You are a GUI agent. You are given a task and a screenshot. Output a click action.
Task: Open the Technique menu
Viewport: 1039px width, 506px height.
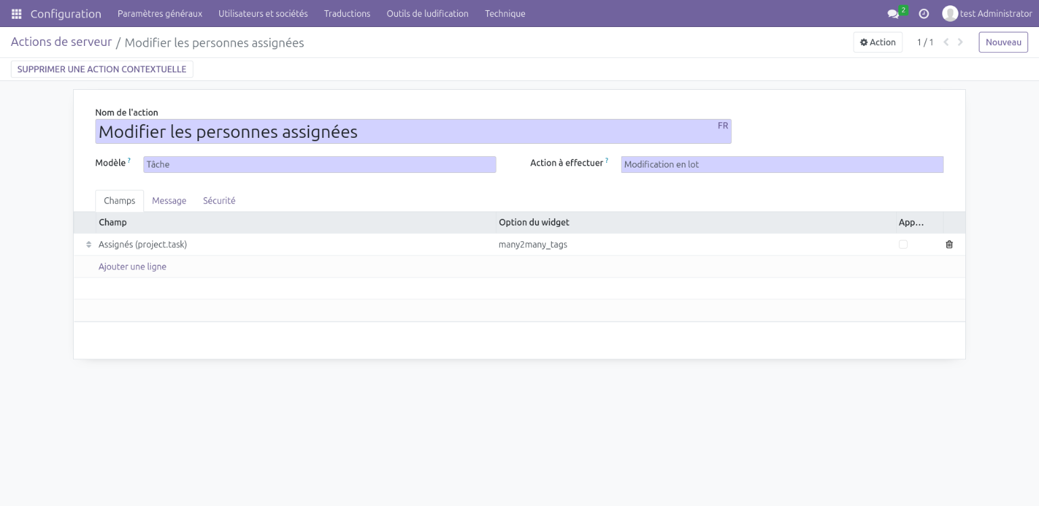[x=505, y=14]
